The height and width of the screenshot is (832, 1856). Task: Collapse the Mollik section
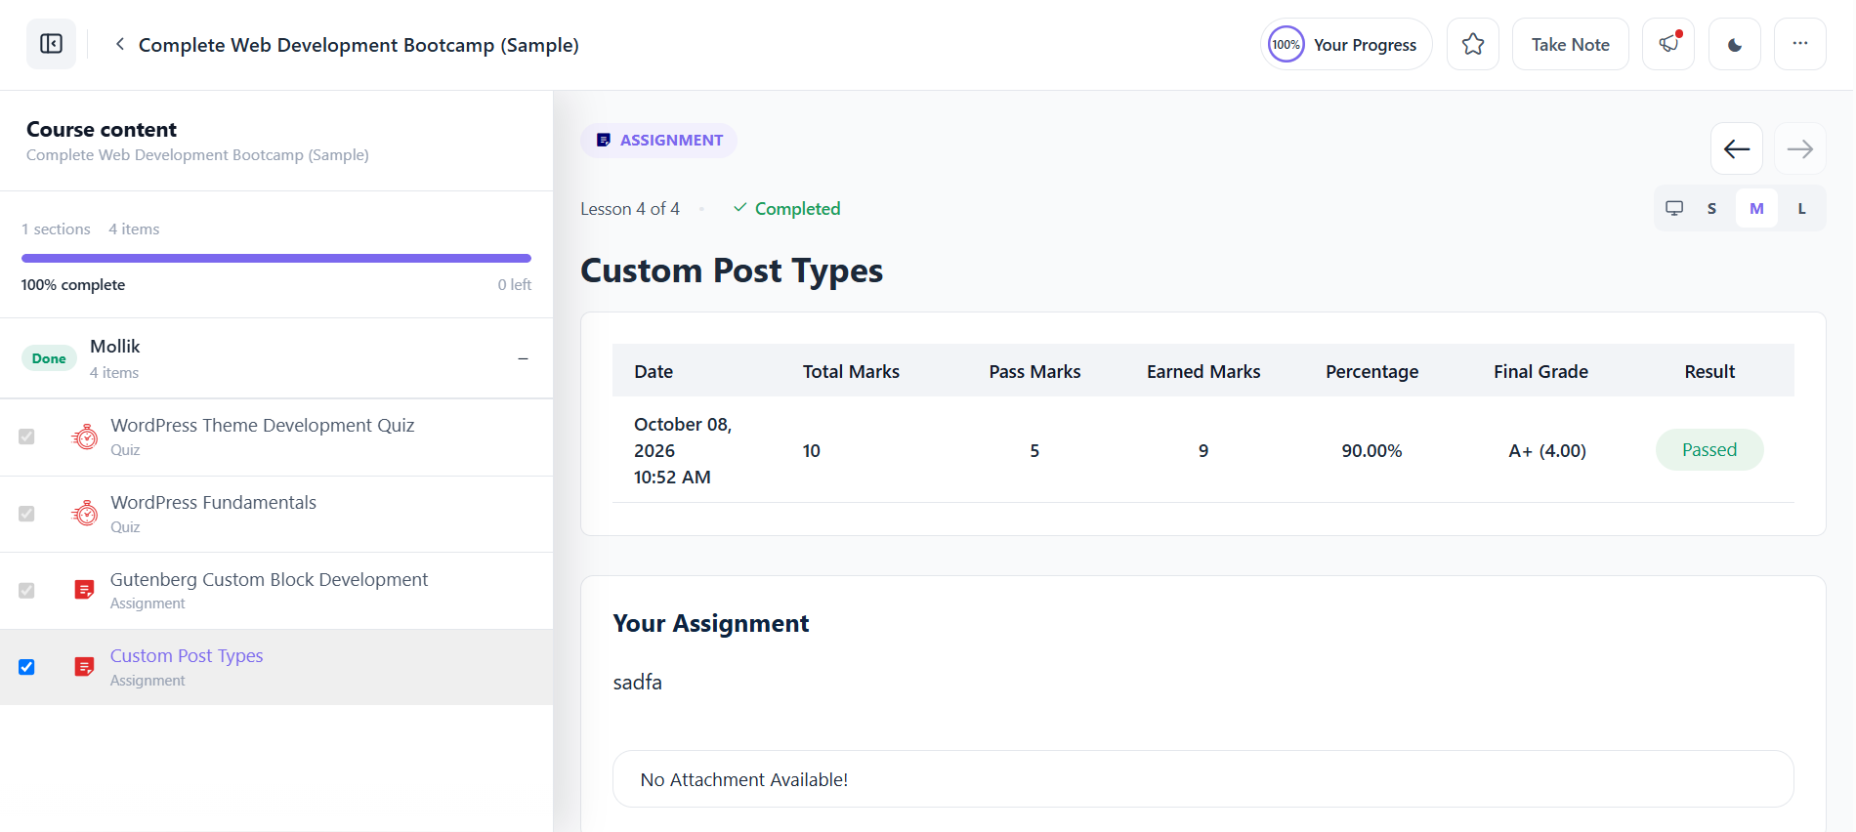[x=523, y=358]
